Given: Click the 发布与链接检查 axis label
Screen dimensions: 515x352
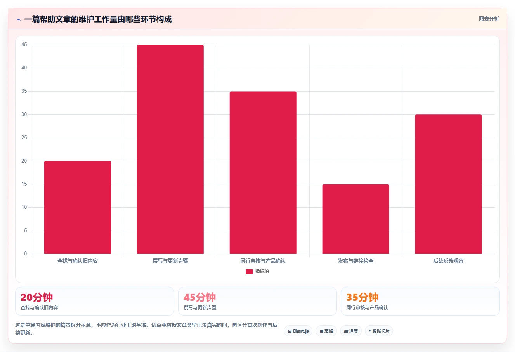Looking at the screenshot, I should point(356,261).
